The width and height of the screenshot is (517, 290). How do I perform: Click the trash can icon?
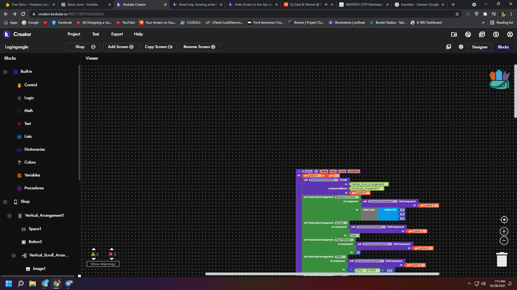pyautogui.click(x=502, y=259)
